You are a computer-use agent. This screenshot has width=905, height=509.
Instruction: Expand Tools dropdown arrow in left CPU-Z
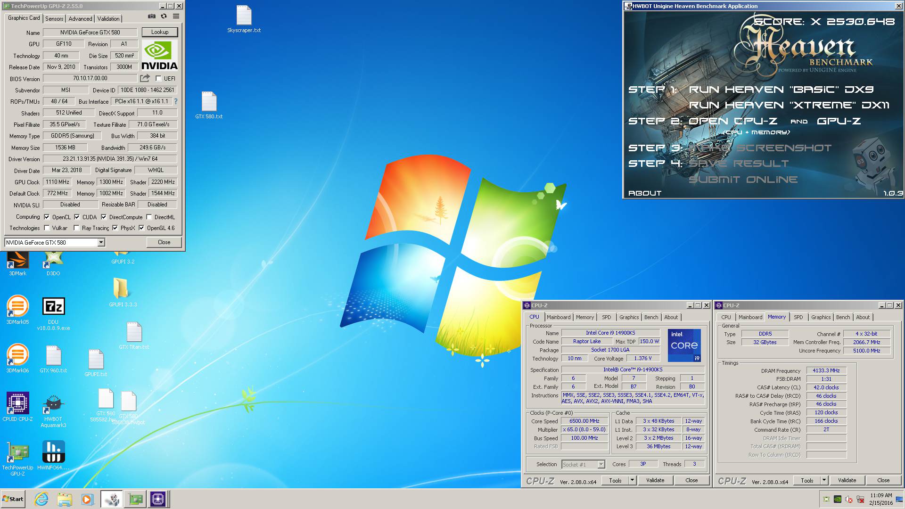632,480
